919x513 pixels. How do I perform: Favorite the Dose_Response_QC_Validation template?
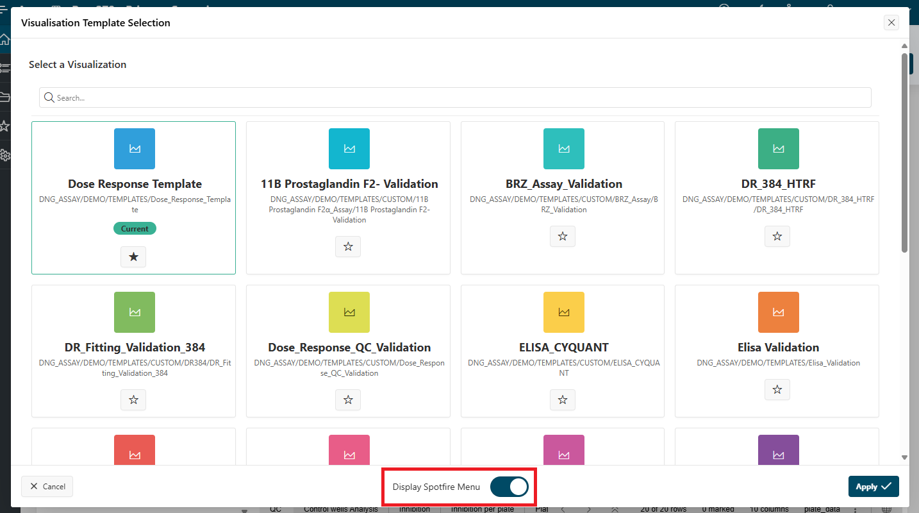click(348, 399)
